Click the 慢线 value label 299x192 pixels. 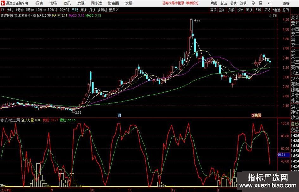tap(67, 120)
